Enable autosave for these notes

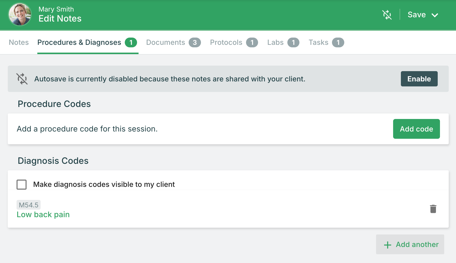(x=419, y=79)
